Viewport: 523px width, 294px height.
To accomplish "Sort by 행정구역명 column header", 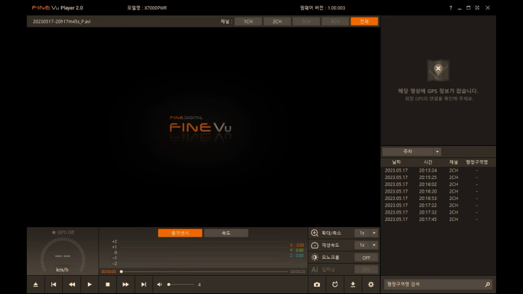I will coord(477,162).
